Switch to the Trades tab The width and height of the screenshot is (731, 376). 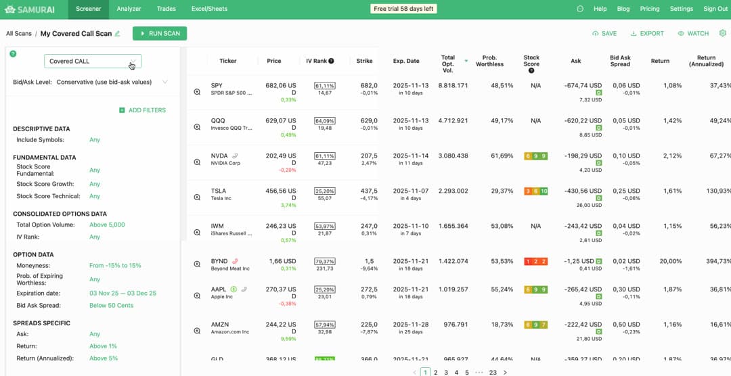[167, 9]
